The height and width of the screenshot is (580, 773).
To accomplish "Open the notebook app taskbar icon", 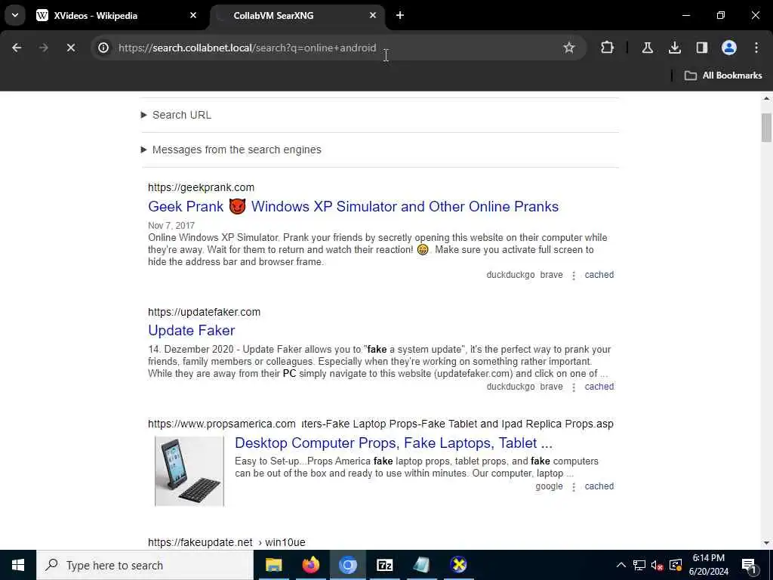I will click(421, 565).
